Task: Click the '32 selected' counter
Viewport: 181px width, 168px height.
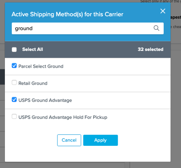Action: [150, 49]
